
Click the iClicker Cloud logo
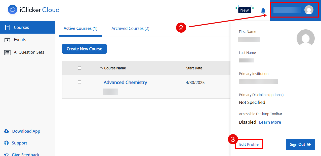[x=33, y=10]
